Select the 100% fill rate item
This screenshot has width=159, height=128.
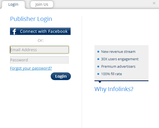[111, 74]
